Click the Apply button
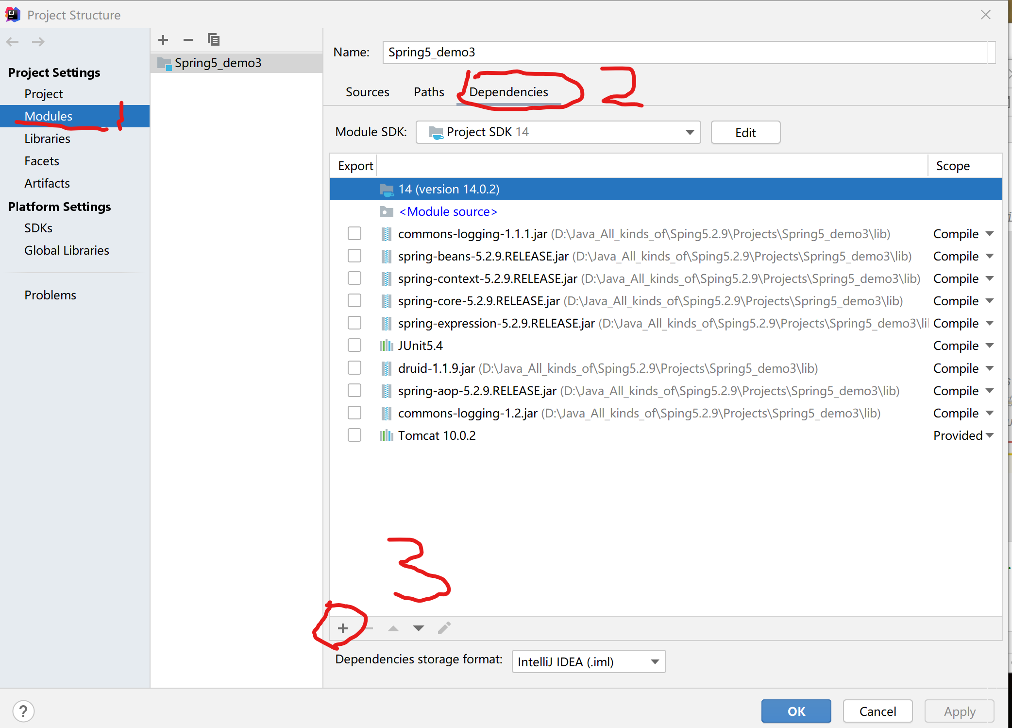1012x728 pixels. [x=960, y=711]
